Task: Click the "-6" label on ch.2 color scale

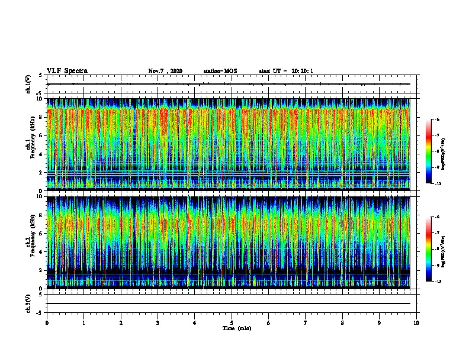Action: click(438, 217)
